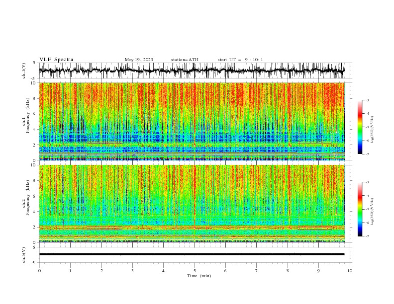Click the log(PSD) label beside ch.2 colorbar
Screen dimensions: 394x304
tap(373, 212)
